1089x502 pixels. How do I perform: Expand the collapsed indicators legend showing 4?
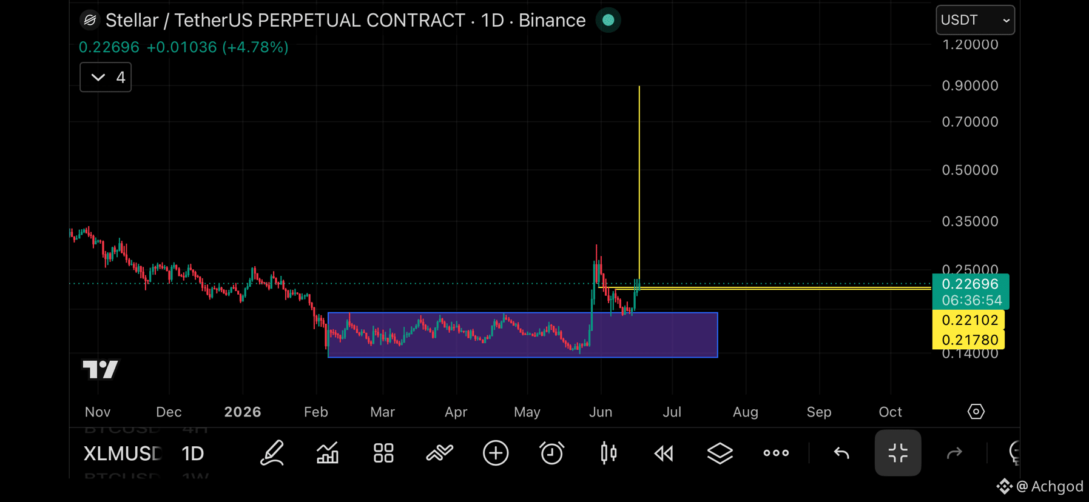point(106,78)
